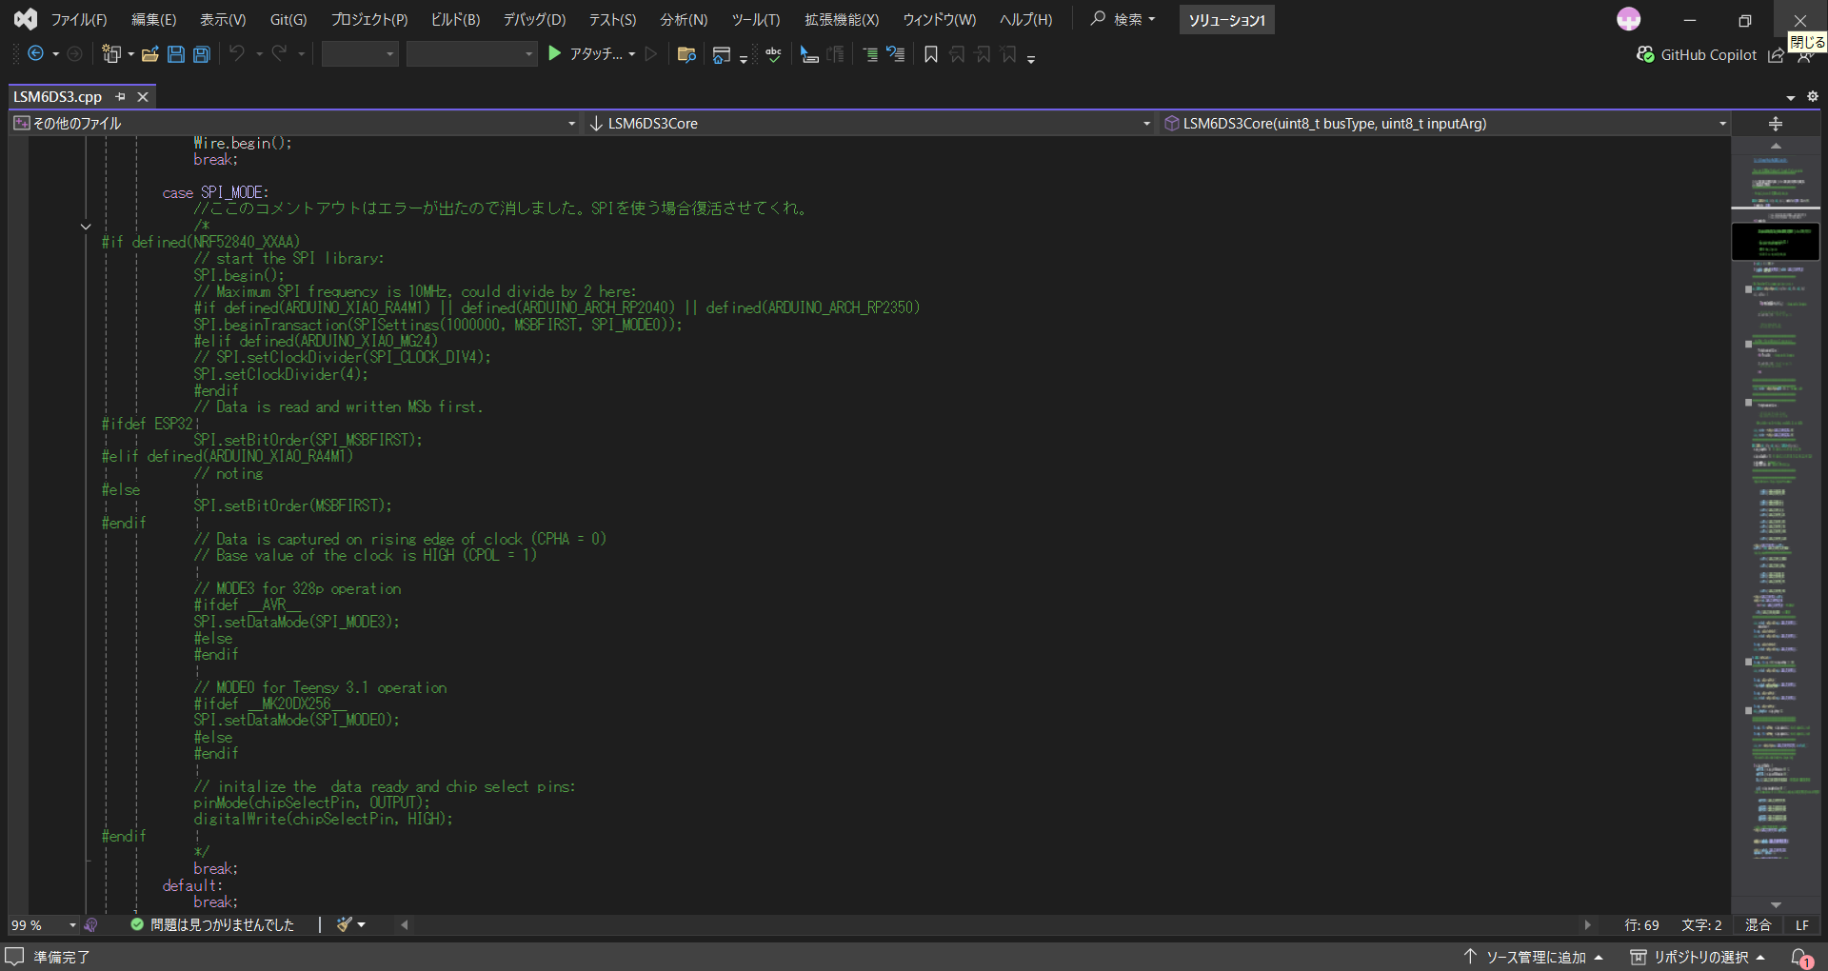Open the ツール(T) menu

click(x=756, y=20)
